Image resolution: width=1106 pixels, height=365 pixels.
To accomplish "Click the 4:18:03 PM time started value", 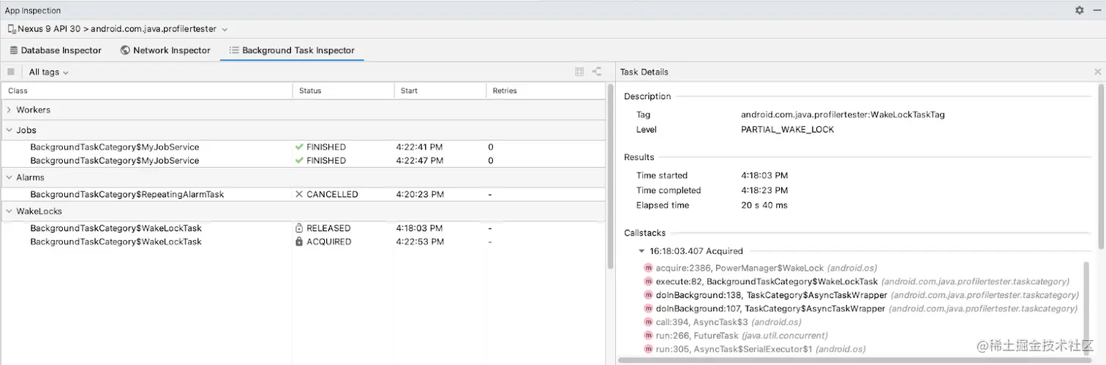I will [764, 175].
